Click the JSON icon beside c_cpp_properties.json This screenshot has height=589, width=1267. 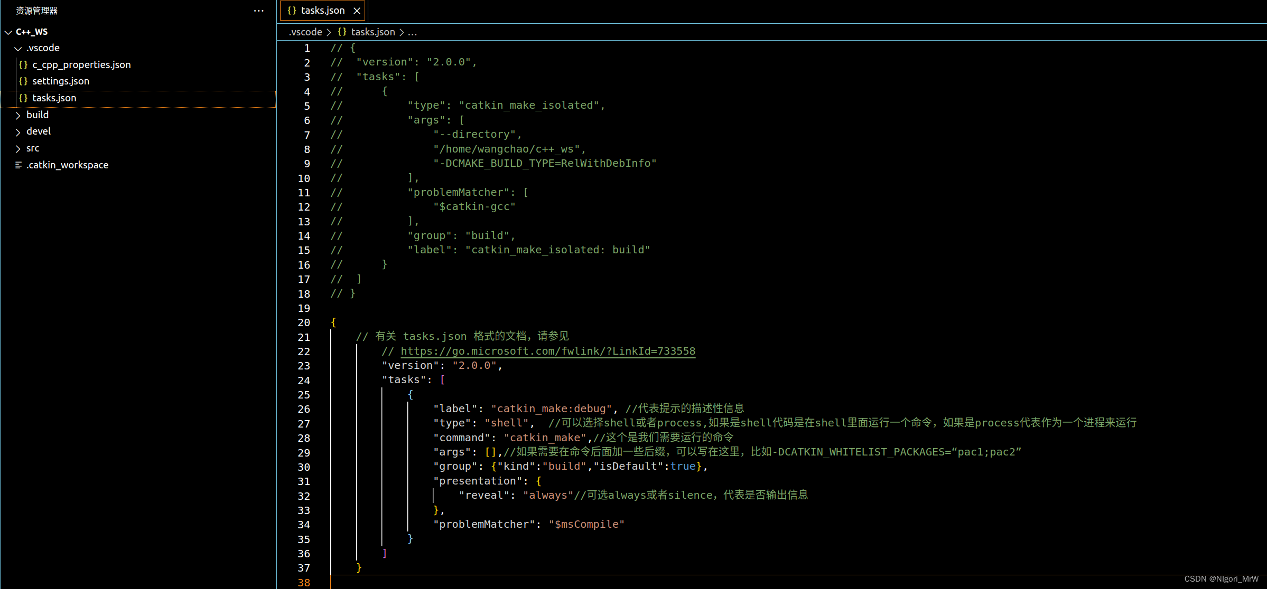tap(23, 64)
